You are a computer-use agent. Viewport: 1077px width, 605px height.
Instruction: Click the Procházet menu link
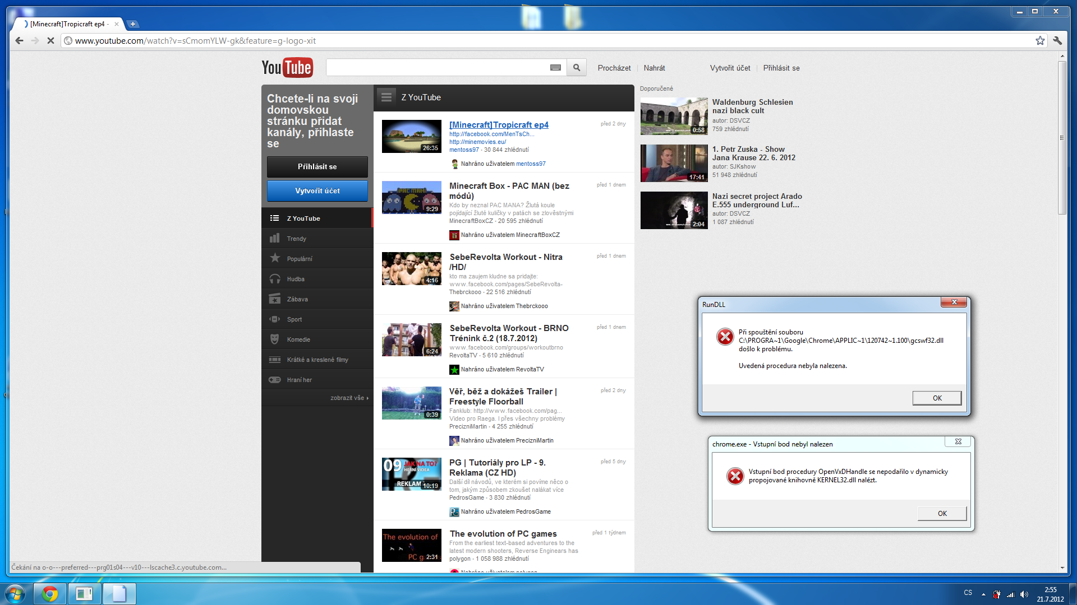[614, 68]
